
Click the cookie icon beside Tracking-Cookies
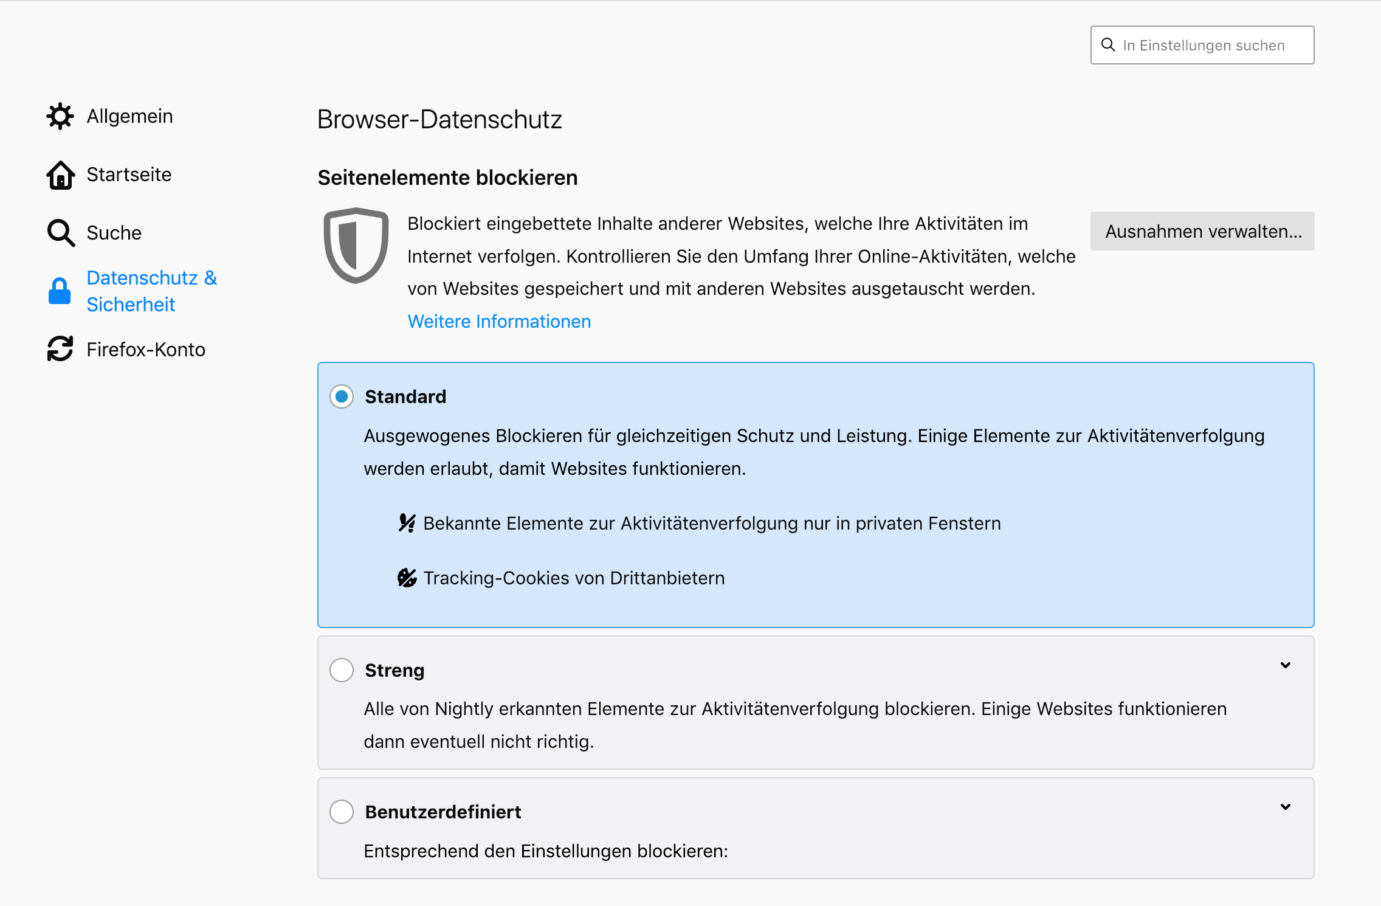(407, 578)
